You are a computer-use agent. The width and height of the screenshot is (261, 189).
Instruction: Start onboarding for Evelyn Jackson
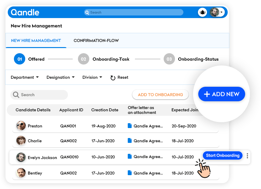point(223,155)
